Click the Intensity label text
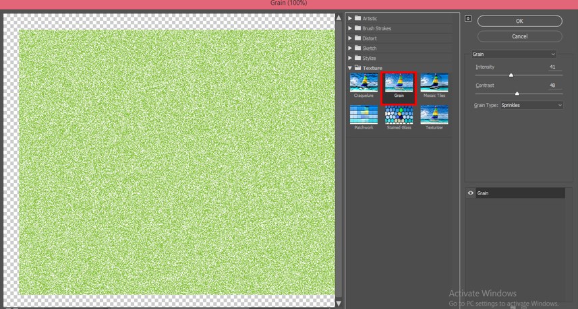Viewport: 578px width, 309px height. click(x=485, y=67)
